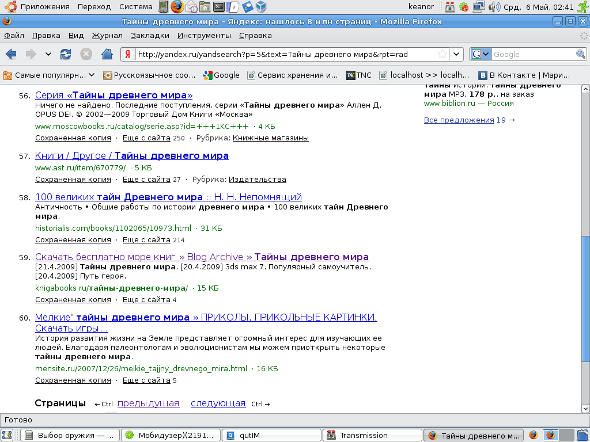Click the vertical scrollbar thumb
This screenshot has width=590, height=442.
tap(585, 299)
